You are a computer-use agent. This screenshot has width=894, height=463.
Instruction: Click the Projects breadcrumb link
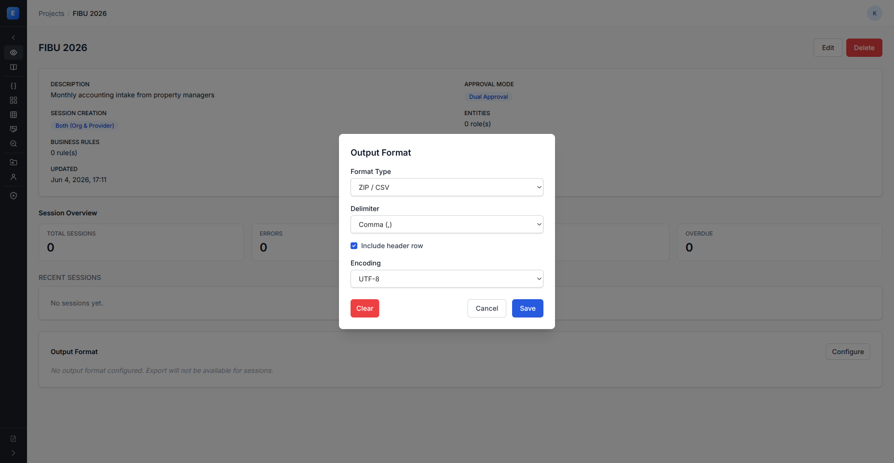[x=52, y=13]
